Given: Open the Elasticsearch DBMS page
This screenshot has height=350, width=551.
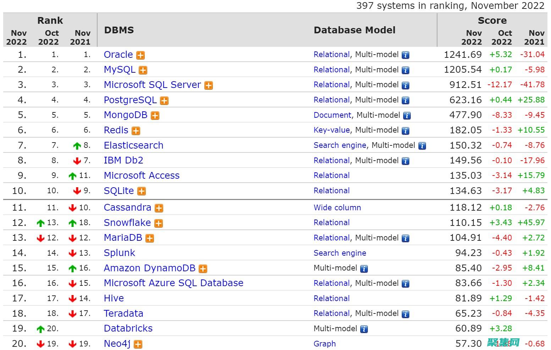Looking at the screenshot, I should [x=133, y=145].
